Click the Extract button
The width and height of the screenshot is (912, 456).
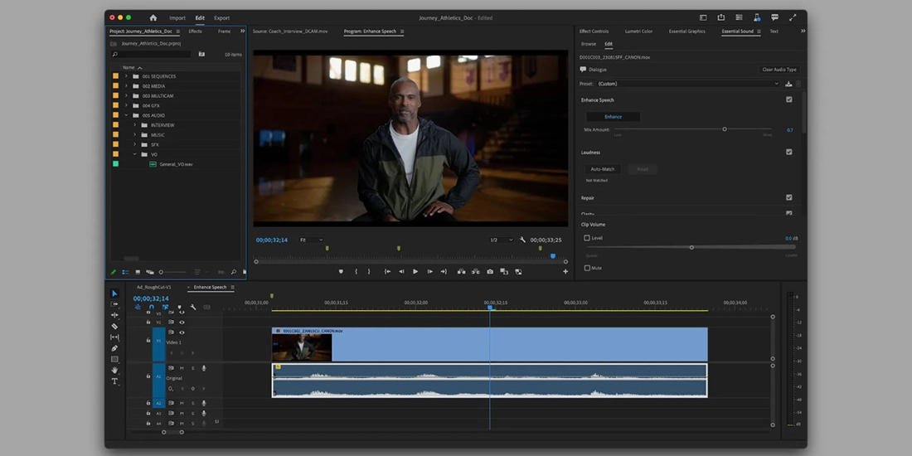(x=476, y=272)
